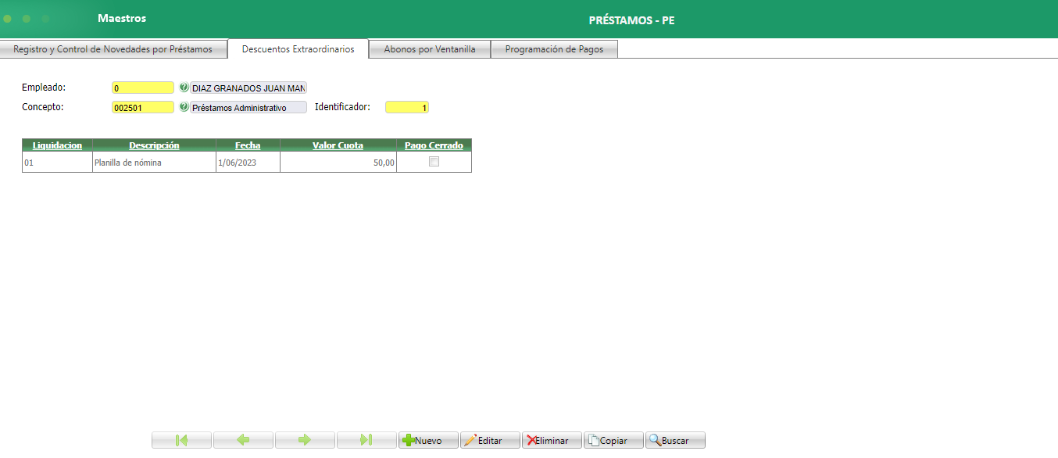Sort by Descripción column header
Viewport: 1058px width, 458px height.
click(x=154, y=145)
